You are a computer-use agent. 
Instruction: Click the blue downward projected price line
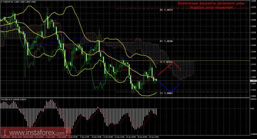[x=169, y=86]
